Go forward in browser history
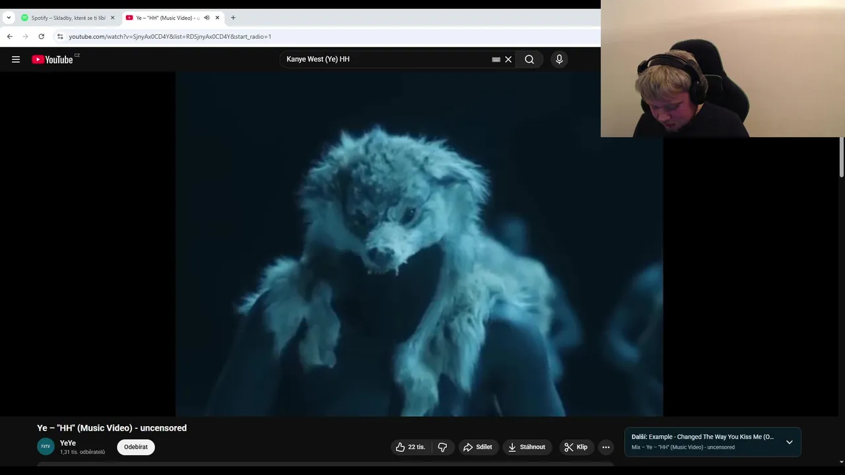845x475 pixels. tap(25, 37)
